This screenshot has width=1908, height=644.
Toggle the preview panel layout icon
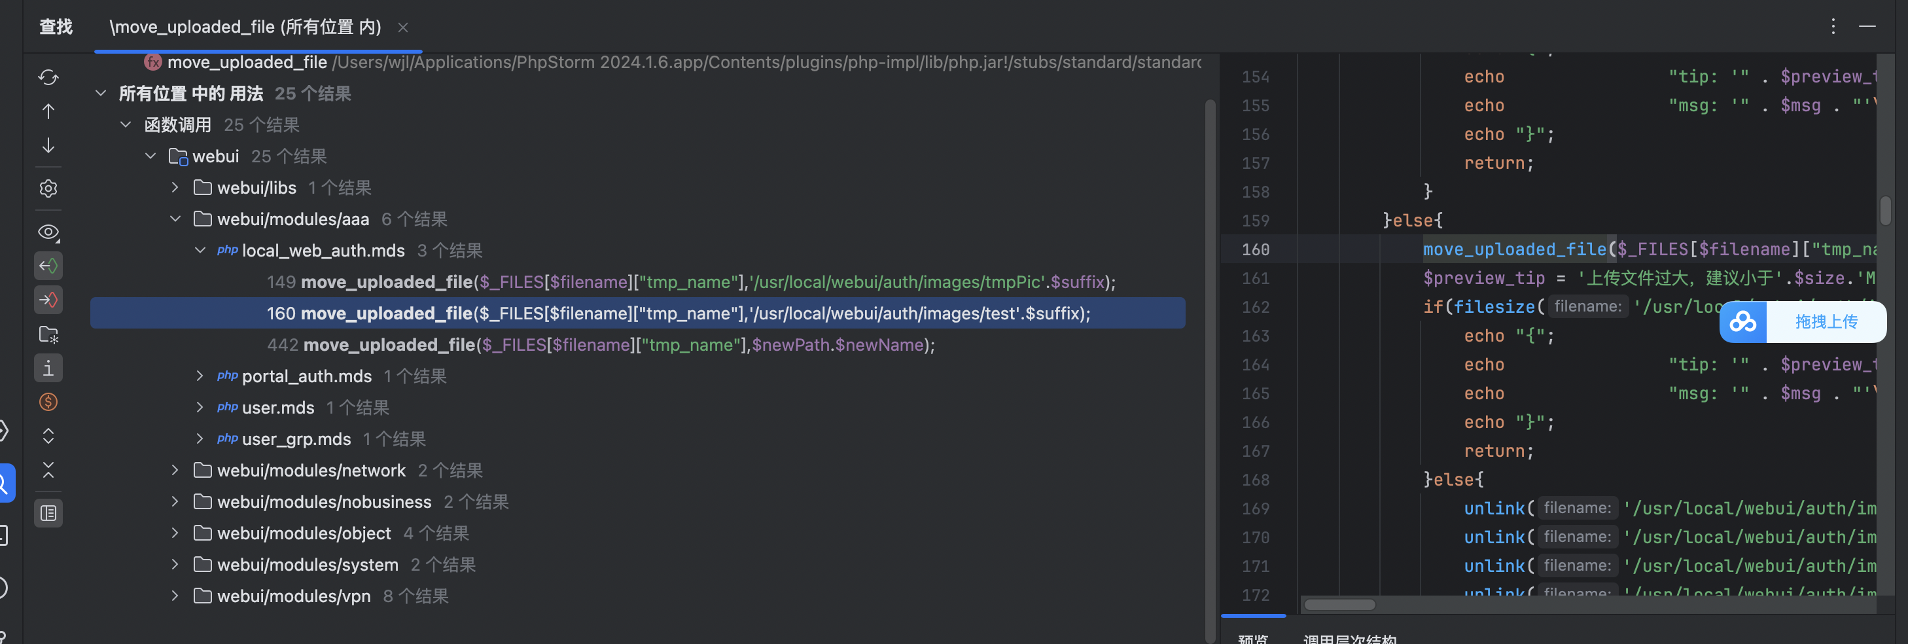tap(48, 514)
